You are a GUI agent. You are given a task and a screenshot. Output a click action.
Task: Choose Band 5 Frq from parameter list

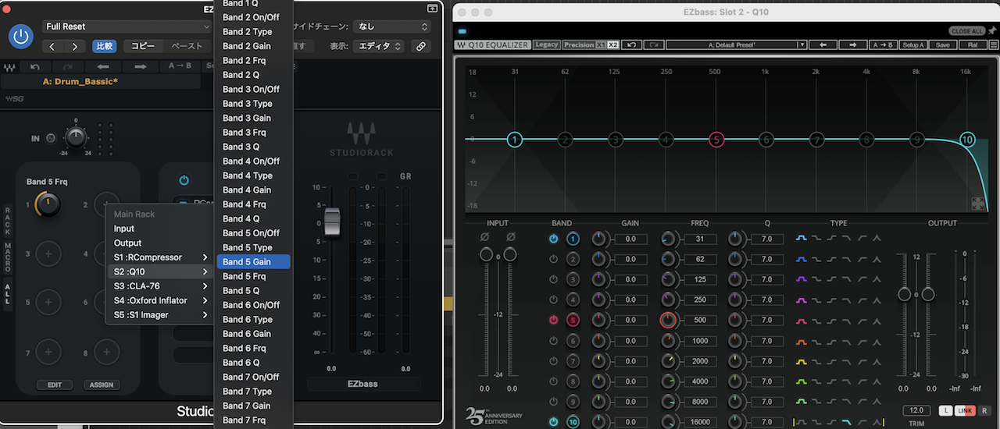pos(254,276)
